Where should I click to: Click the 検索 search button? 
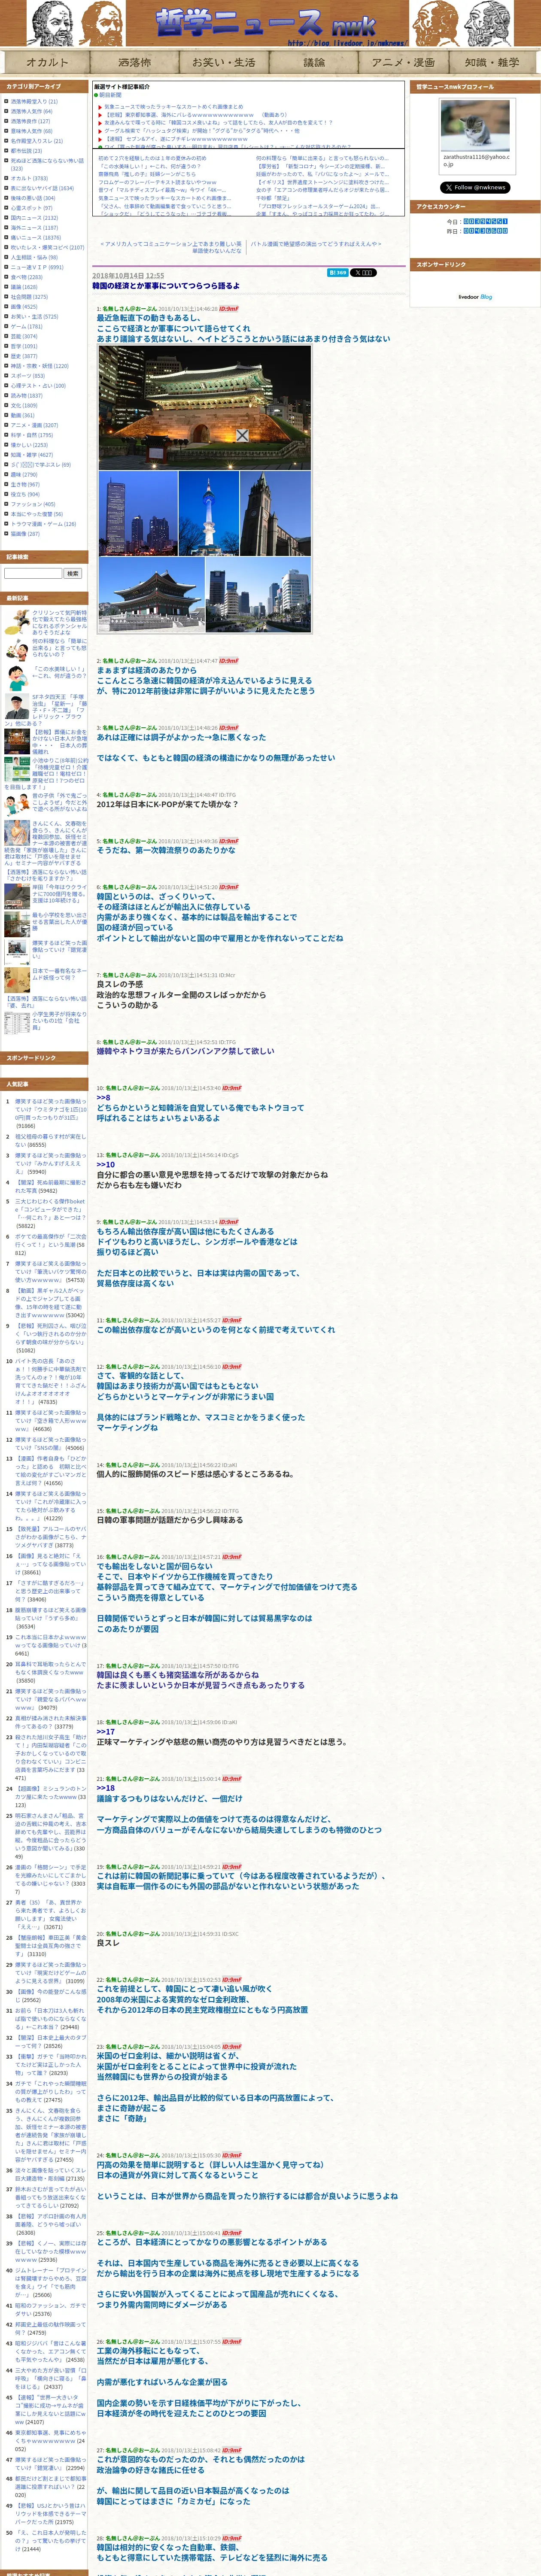click(x=72, y=573)
